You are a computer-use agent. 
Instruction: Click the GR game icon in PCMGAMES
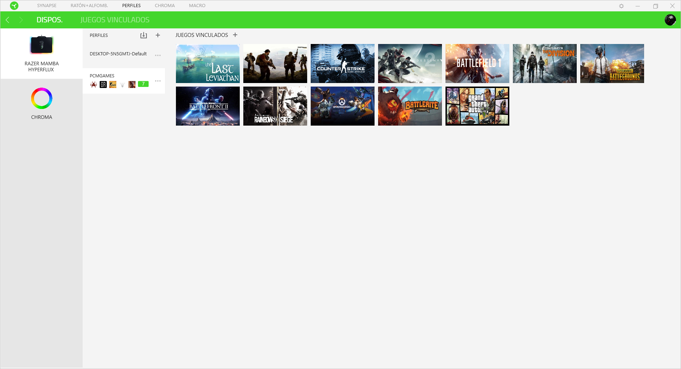click(x=103, y=84)
